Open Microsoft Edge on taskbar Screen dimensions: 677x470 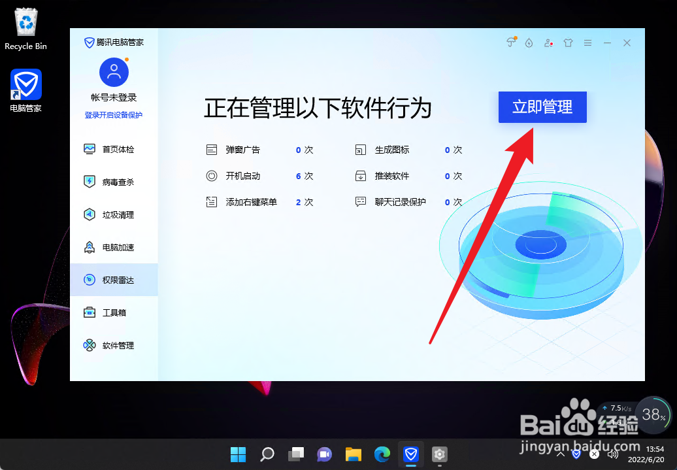click(382, 454)
